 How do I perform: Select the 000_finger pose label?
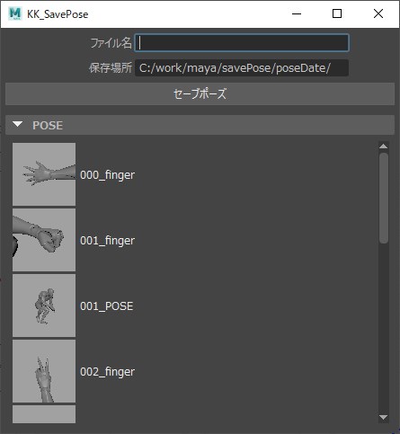click(x=107, y=174)
